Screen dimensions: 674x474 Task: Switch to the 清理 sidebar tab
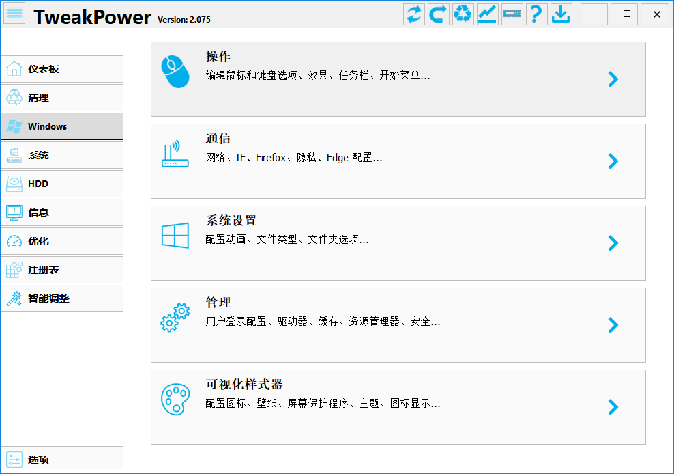pos(62,98)
